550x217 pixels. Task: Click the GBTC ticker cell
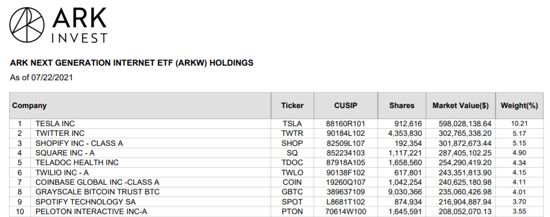click(292, 192)
